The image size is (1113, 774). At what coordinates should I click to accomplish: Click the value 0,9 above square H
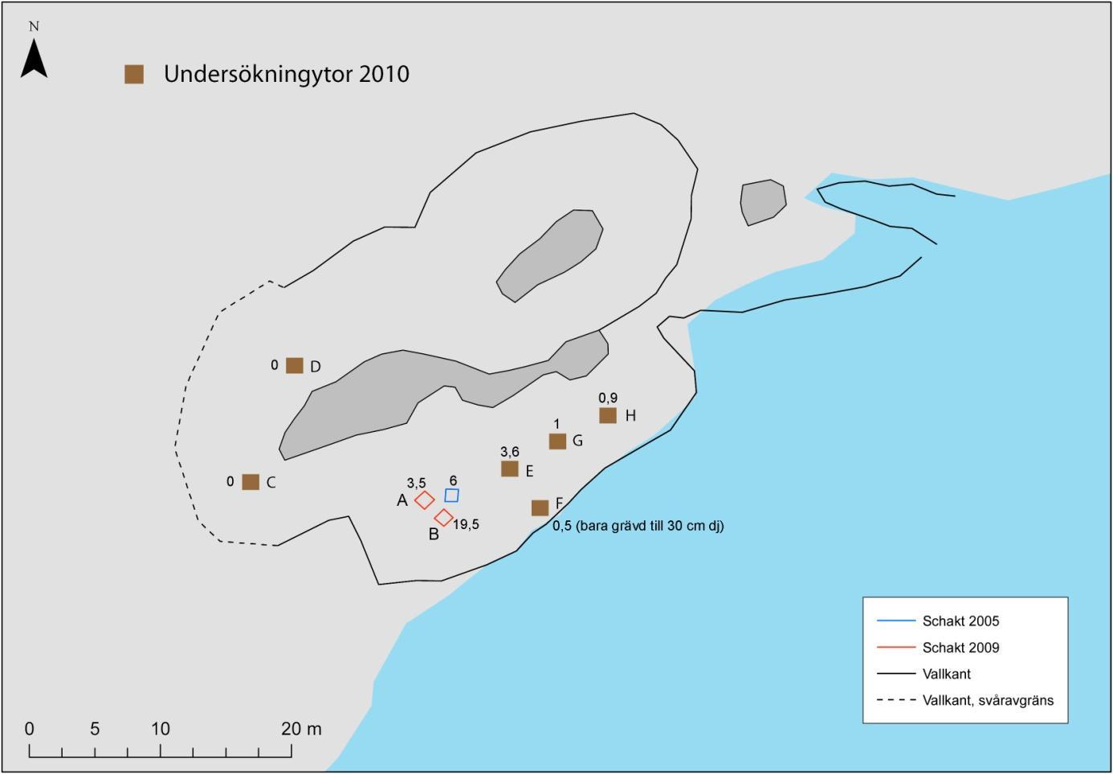608,398
